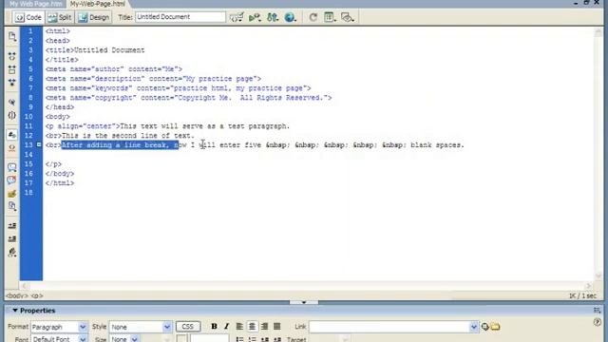Screen dimensions: 608x342
Task: Open the Properties panel options menu icon
Action: (598, 311)
